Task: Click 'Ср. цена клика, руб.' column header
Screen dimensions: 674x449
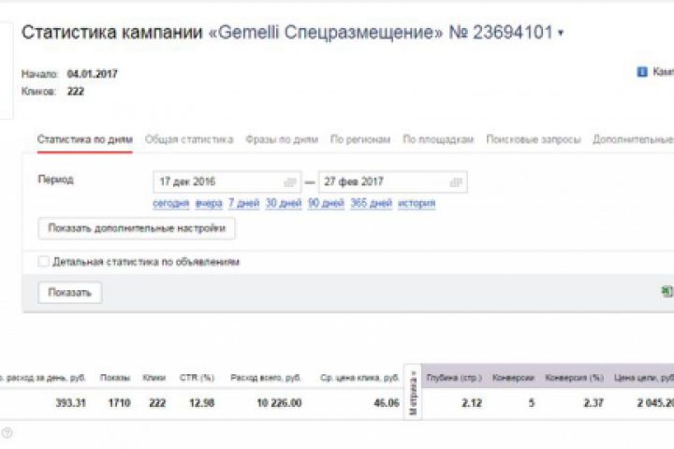Action: pos(359,378)
